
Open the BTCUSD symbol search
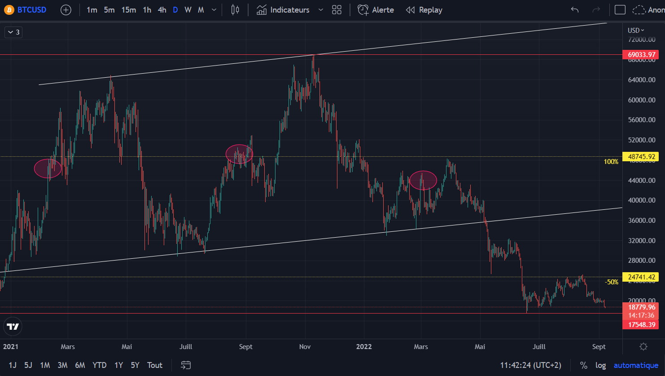(x=32, y=10)
